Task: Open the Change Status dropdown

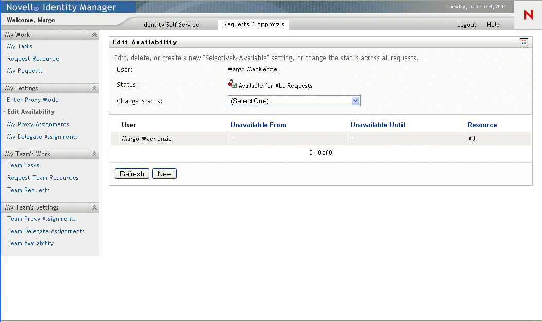Action: click(x=294, y=101)
